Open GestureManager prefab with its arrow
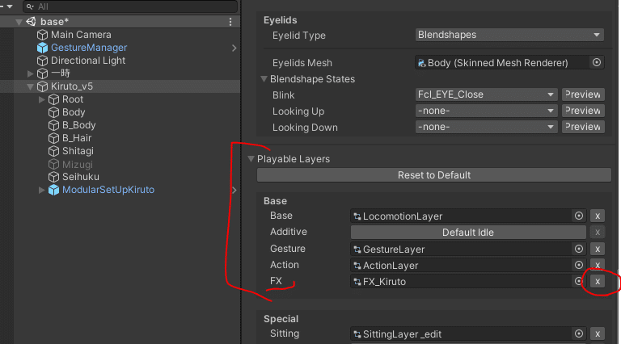This screenshot has width=621, height=344. pos(234,48)
